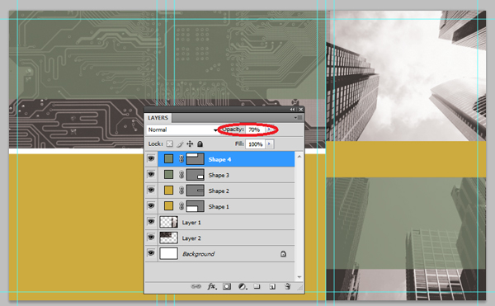
Task: Collapse the Layers panel with the double-arrow icon
Action: point(293,110)
